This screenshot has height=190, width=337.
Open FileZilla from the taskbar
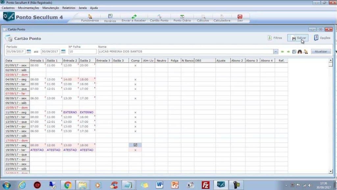[205, 185]
